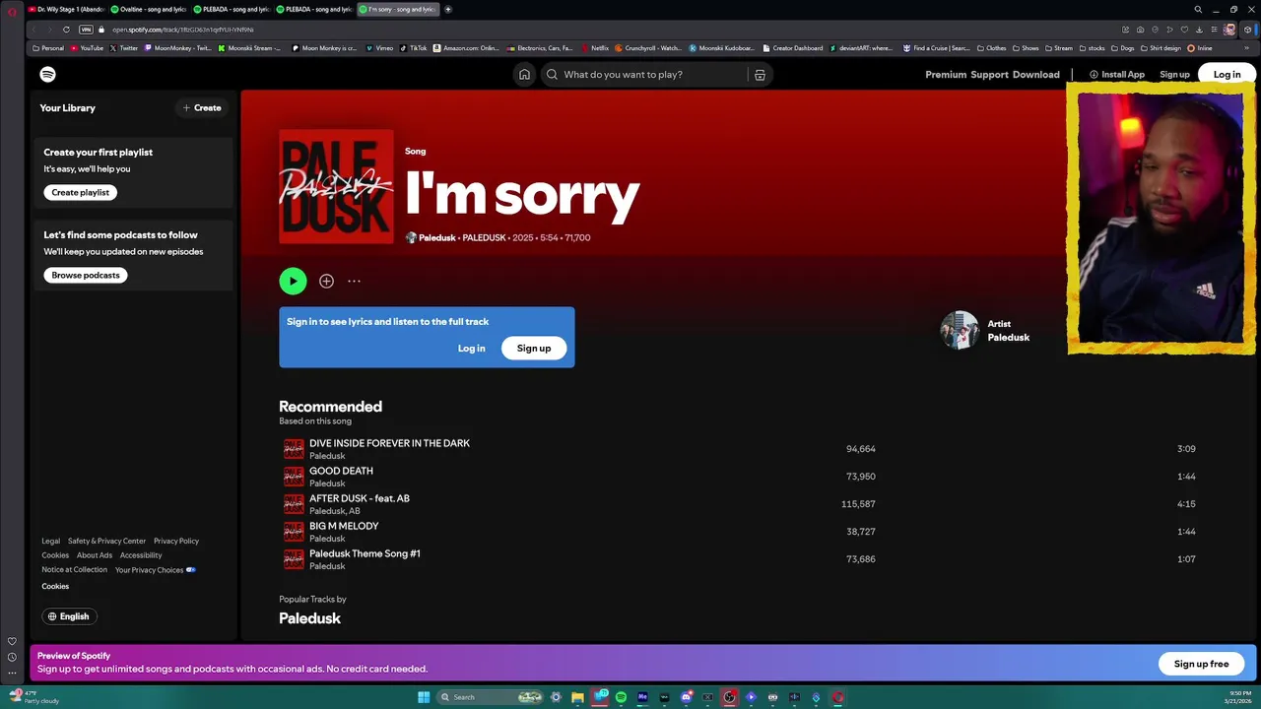This screenshot has height=709, width=1261.
Task: Click the Netflix bookmark
Action: click(595, 47)
